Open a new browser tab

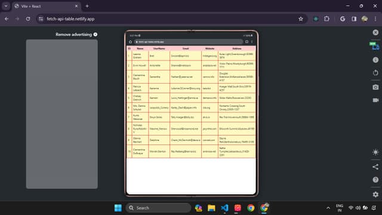pos(87,6)
